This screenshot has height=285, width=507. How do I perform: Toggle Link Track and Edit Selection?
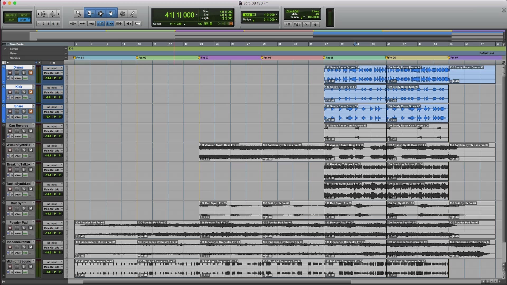tap(119, 24)
